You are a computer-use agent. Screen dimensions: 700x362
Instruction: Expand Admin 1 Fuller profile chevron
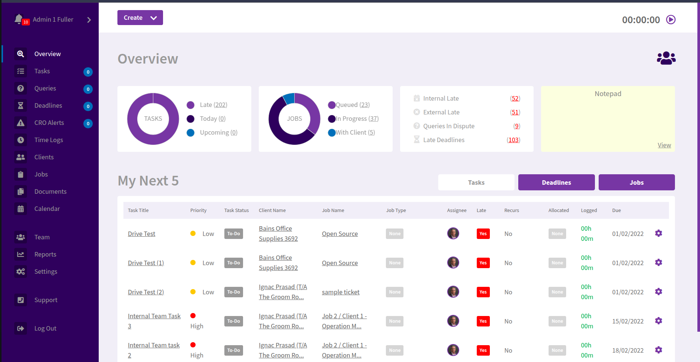pos(89,20)
